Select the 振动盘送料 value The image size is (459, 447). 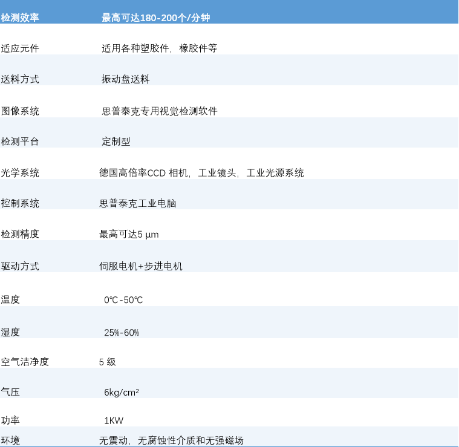coord(126,79)
